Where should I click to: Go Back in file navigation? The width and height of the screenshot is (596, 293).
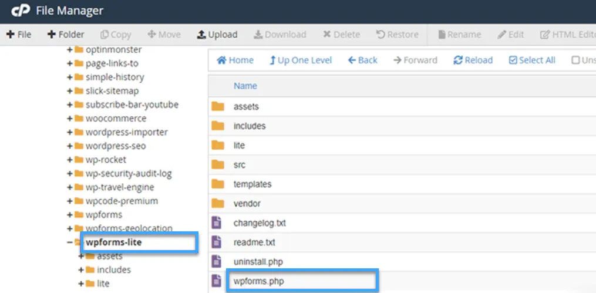(363, 60)
